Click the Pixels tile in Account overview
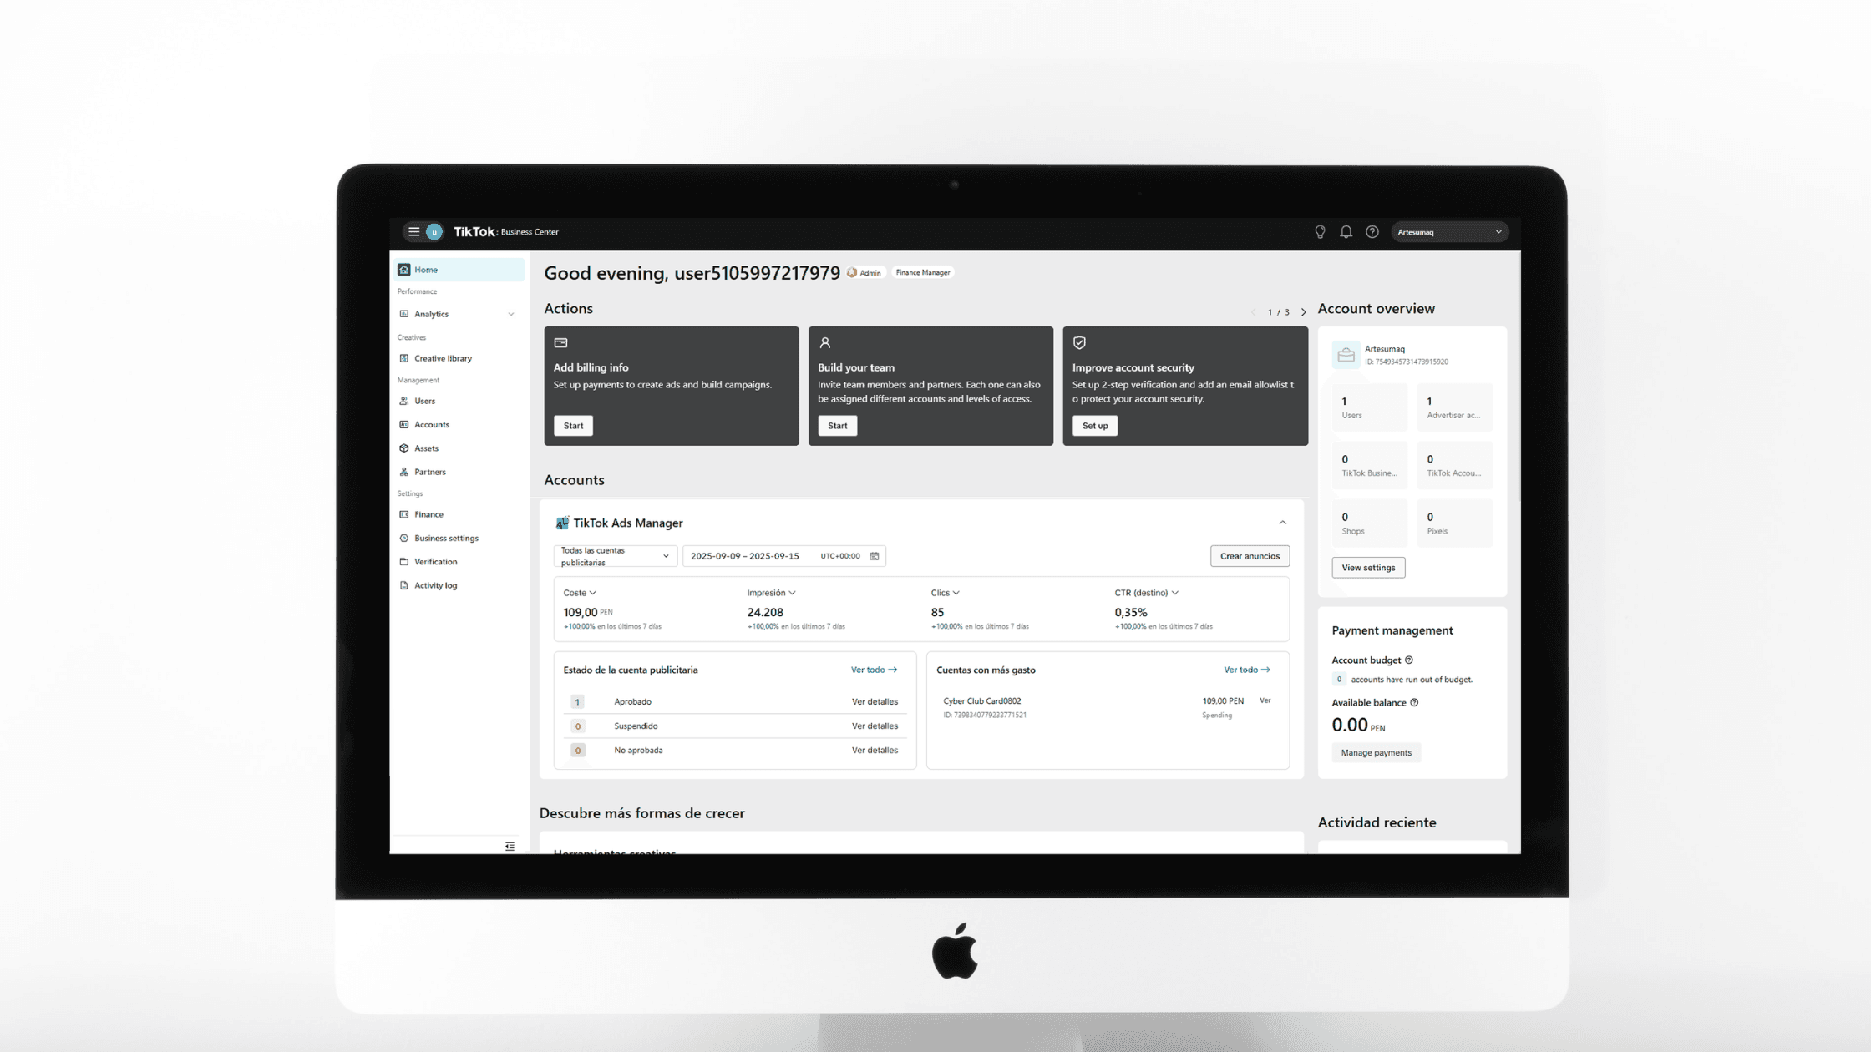Viewport: 1871px width, 1052px height. [x=1454, y=523]
